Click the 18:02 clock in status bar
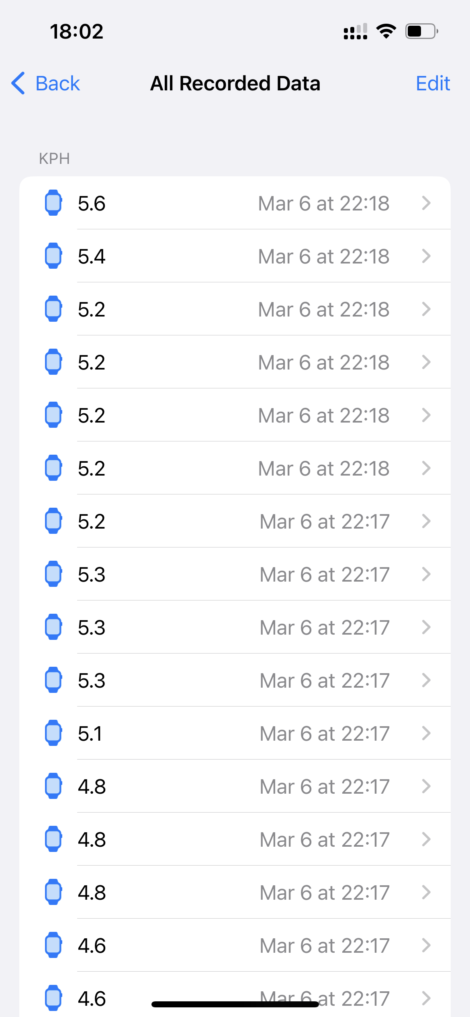470x1017 pixels. pos(76,31)
